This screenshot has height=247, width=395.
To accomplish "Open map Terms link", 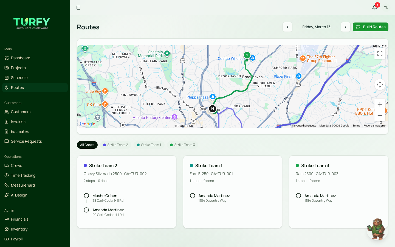I will point(356,126).
